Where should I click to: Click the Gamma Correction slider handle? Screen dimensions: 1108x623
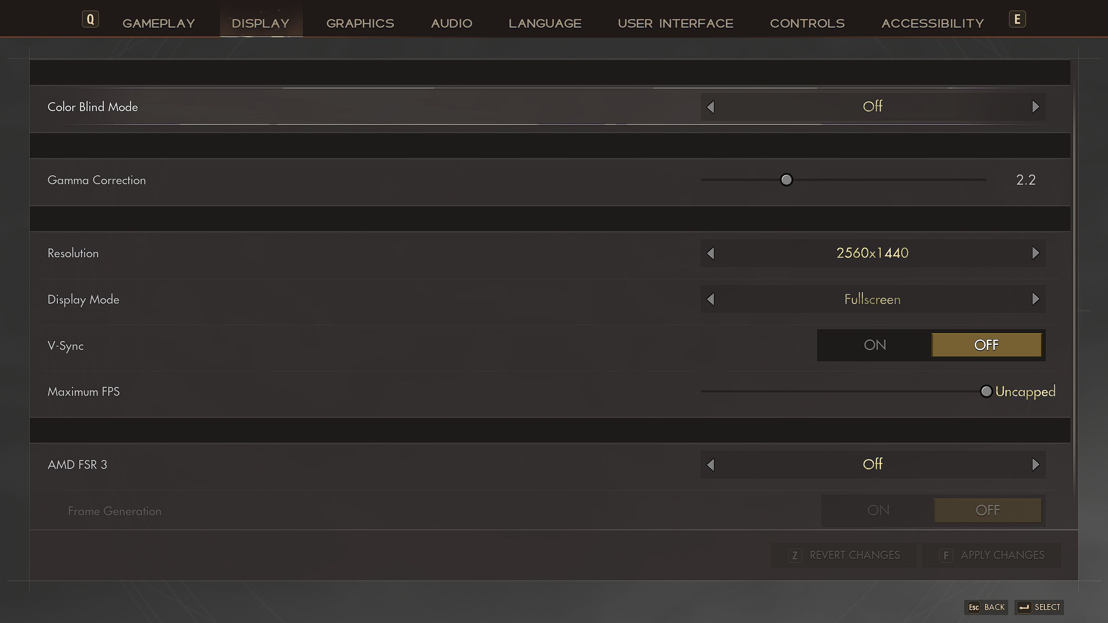click(x=786, y=180)
